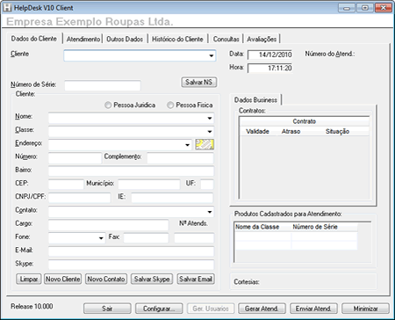
Task: Focus the Número de Série field
Action: pos(103,85)
